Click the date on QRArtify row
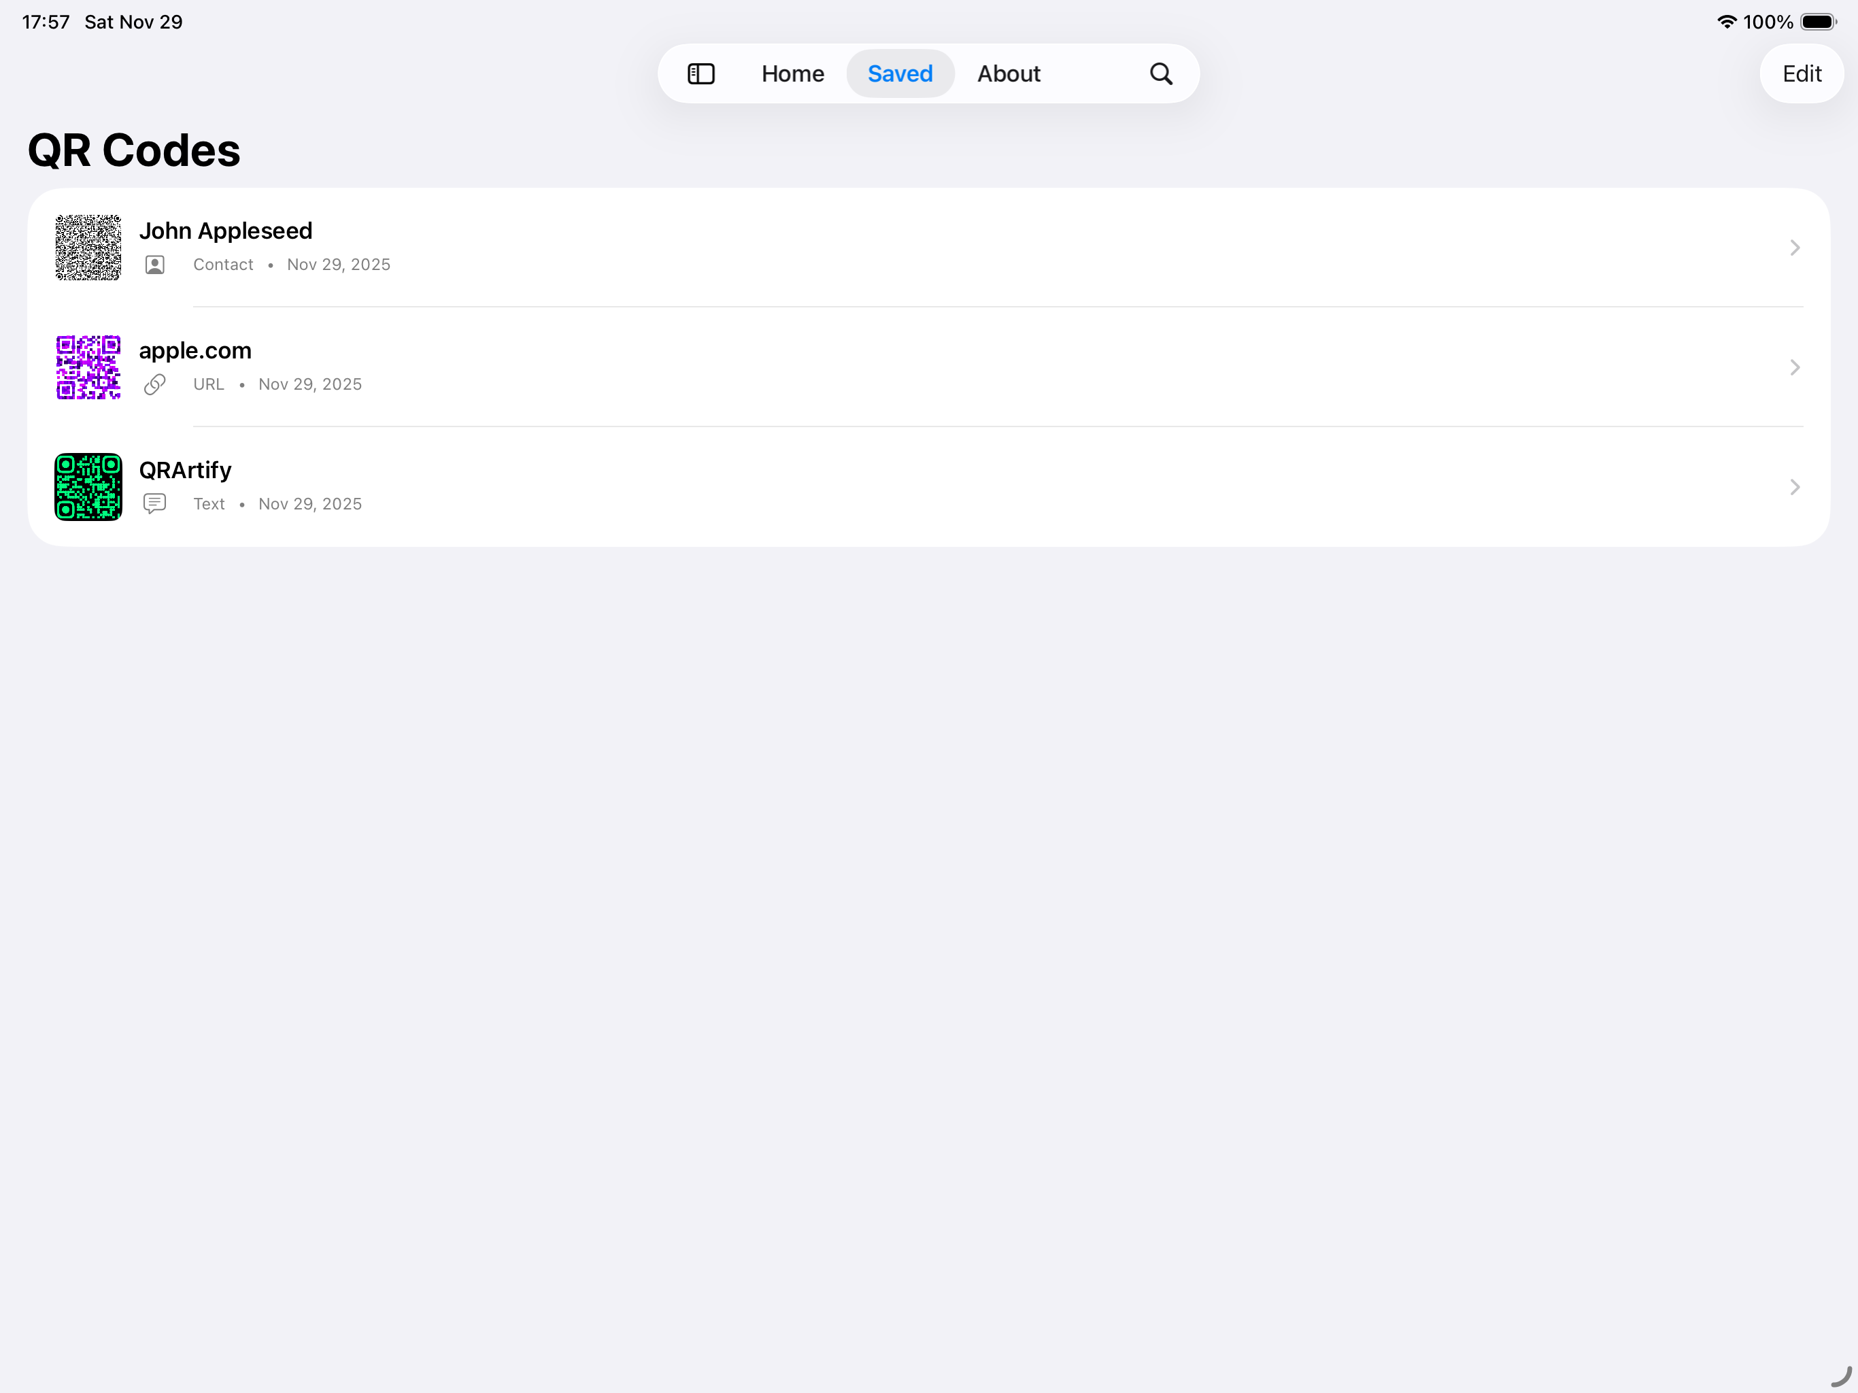Screen dimensions: 1858x1393 coord(310,504)
